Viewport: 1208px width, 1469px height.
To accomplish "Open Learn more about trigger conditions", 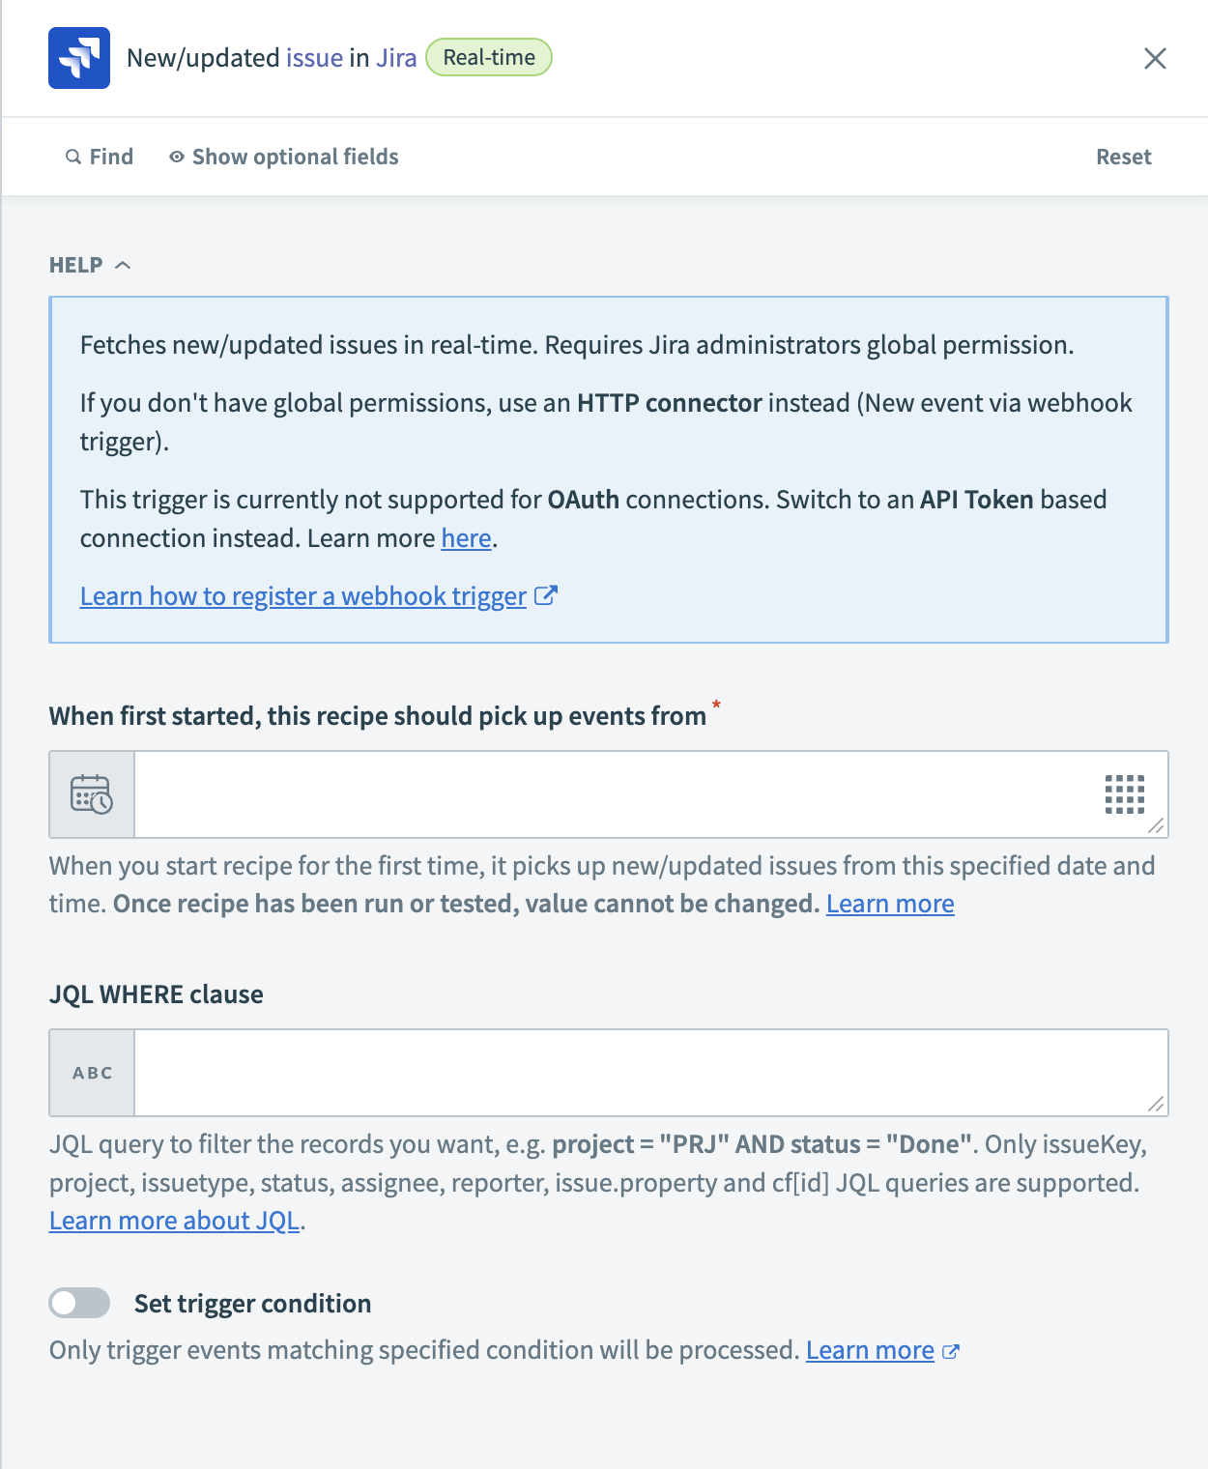I will coord(870,1350).
